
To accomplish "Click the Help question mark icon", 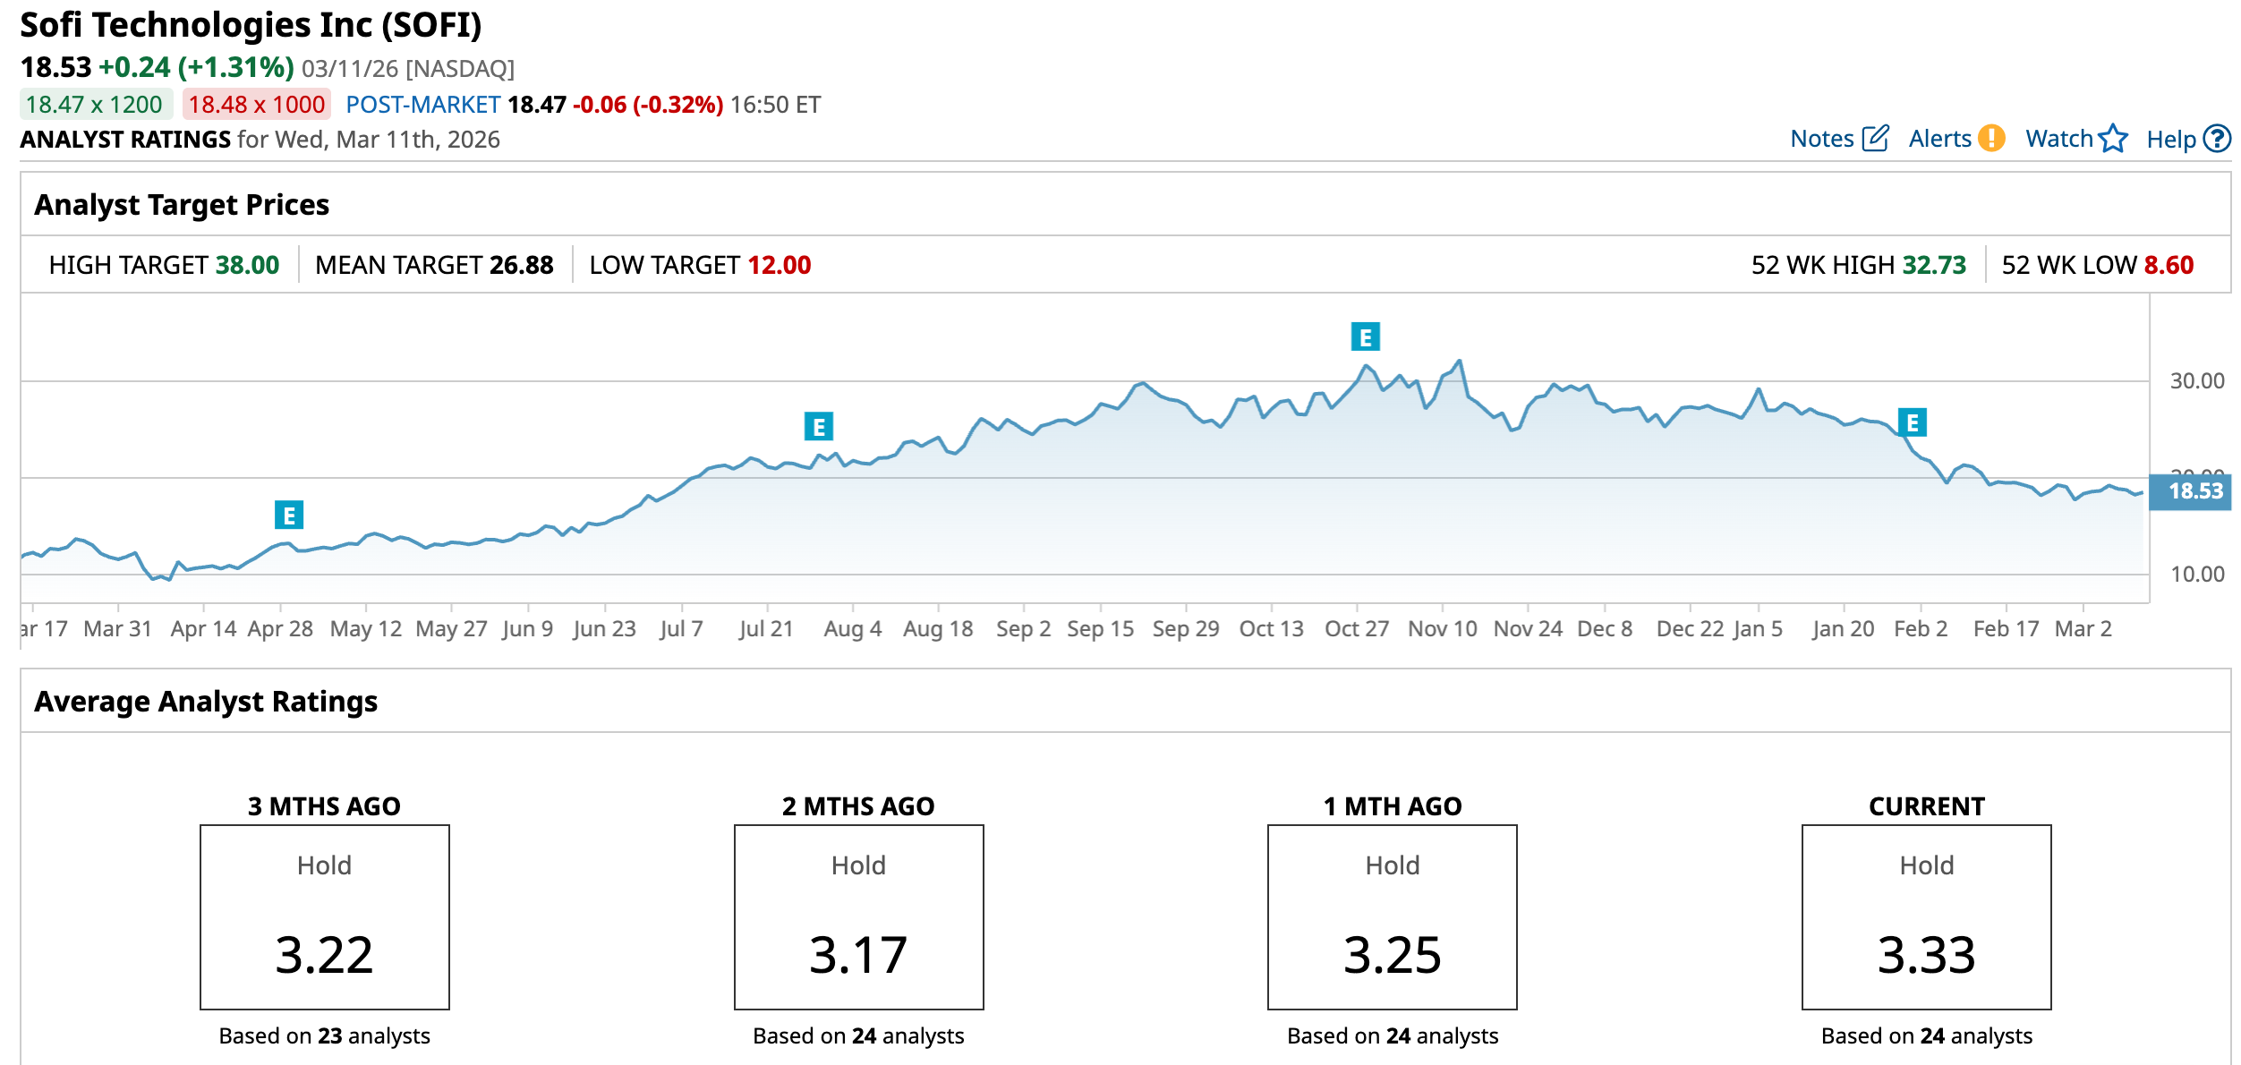I will click(x=2217, y=139).
